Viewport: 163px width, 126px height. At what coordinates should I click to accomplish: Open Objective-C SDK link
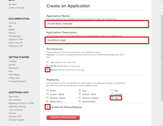click(16, 39)
